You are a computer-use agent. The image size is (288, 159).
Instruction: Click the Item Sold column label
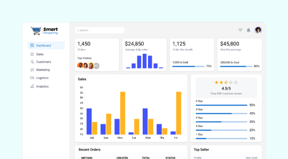coord(252,158)
